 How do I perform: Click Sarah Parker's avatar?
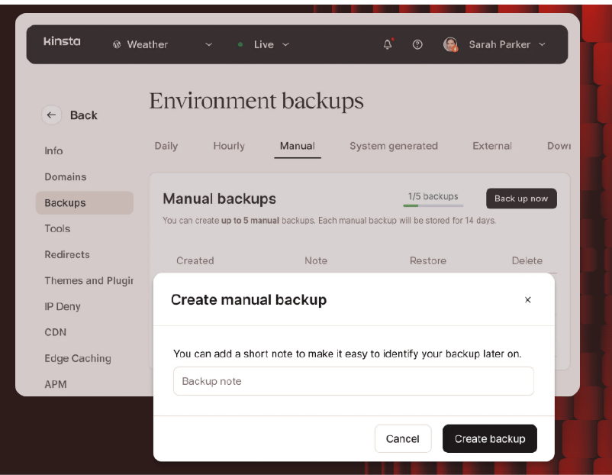[x=450, y=44]
